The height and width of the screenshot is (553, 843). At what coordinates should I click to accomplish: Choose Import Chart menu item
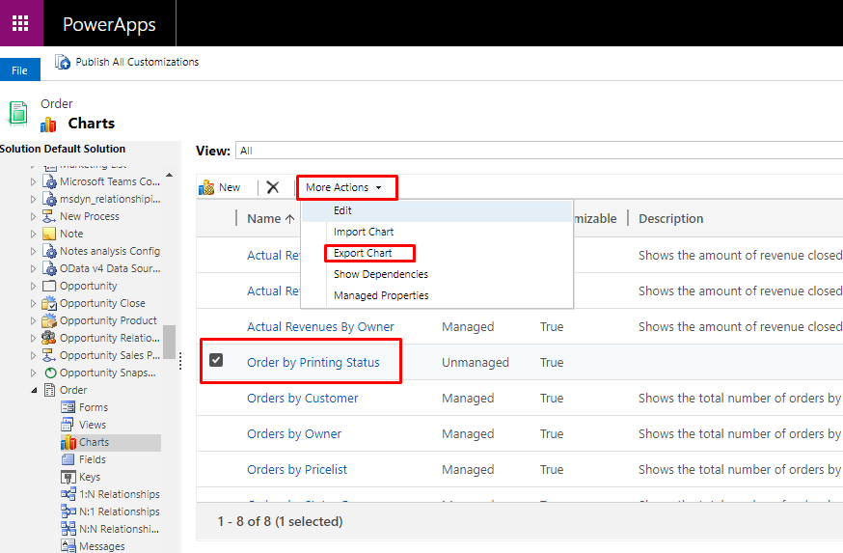coord(437,232)
